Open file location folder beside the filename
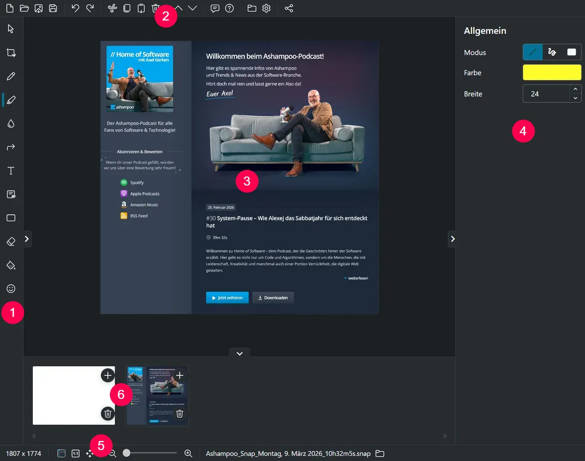 click(x=380, y=453)
